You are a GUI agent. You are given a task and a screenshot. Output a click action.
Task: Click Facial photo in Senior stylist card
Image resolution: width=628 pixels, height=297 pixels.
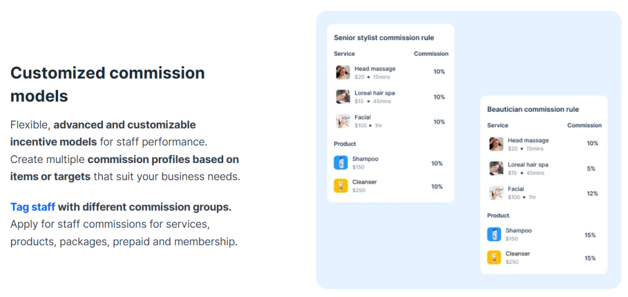tap(343, 121)
